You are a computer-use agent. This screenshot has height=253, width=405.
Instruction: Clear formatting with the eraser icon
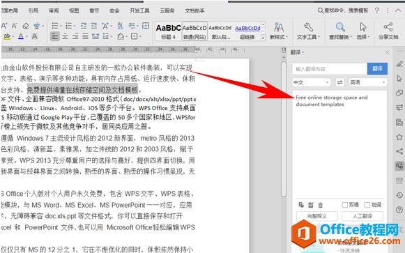click(26, 26)
